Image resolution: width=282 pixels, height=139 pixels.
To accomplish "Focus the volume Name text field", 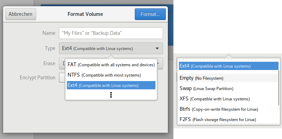I will [x=111, y=33].
